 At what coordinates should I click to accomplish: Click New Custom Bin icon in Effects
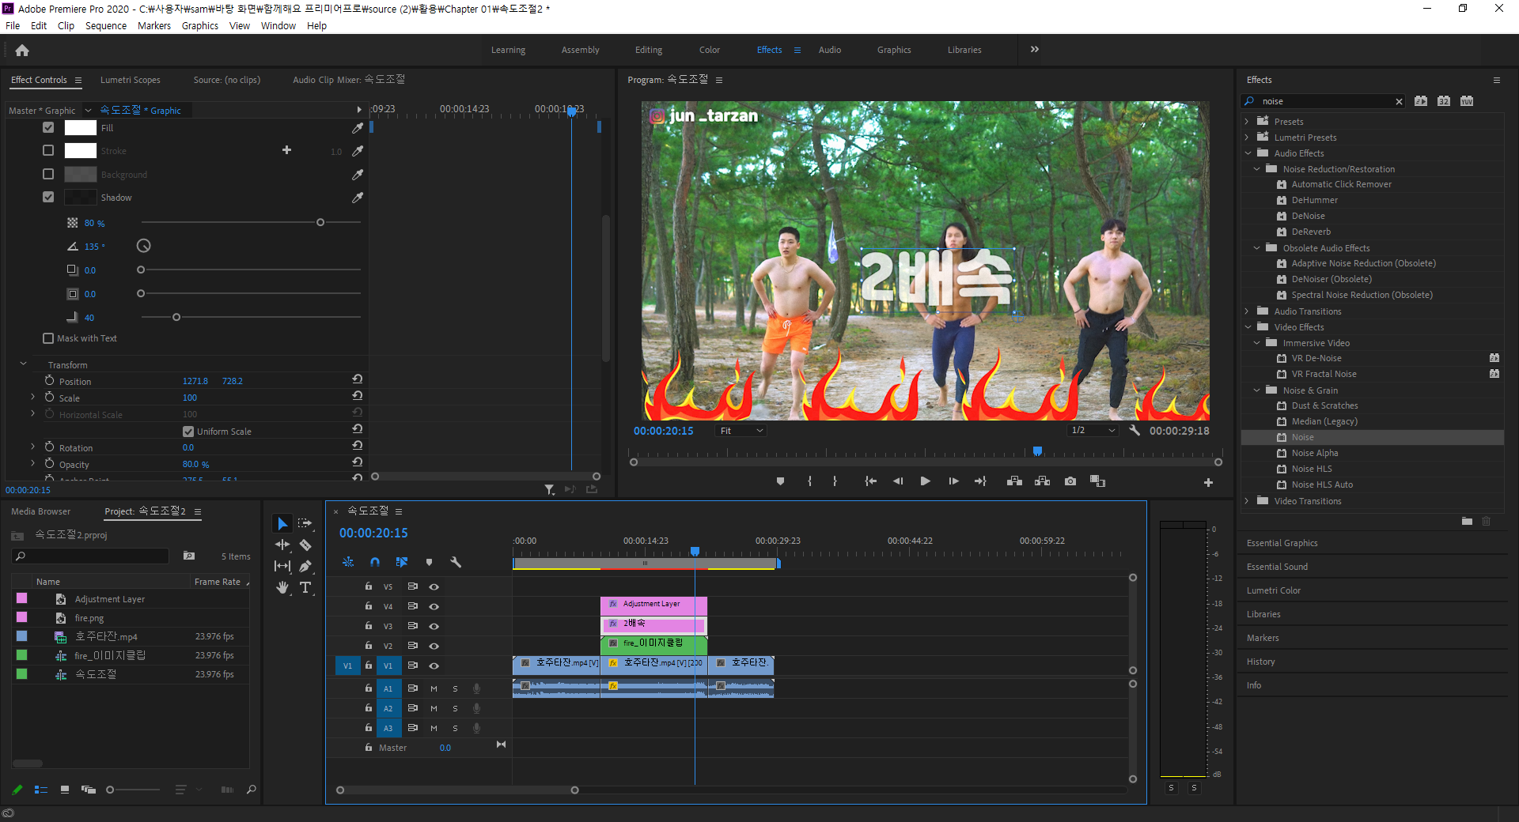[x=1467, y=521]
